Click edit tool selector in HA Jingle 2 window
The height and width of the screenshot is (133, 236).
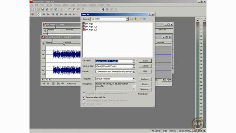coord(45,31)
